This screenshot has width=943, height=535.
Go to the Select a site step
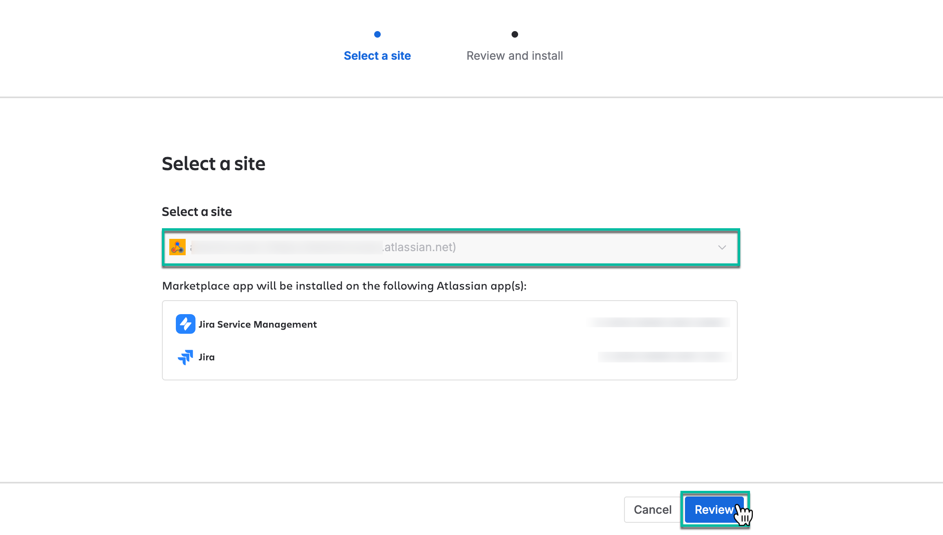(377, 56)
